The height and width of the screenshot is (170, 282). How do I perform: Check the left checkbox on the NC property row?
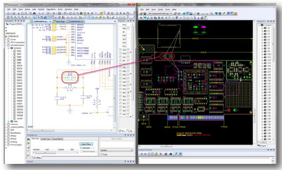[x=120, y=60]
